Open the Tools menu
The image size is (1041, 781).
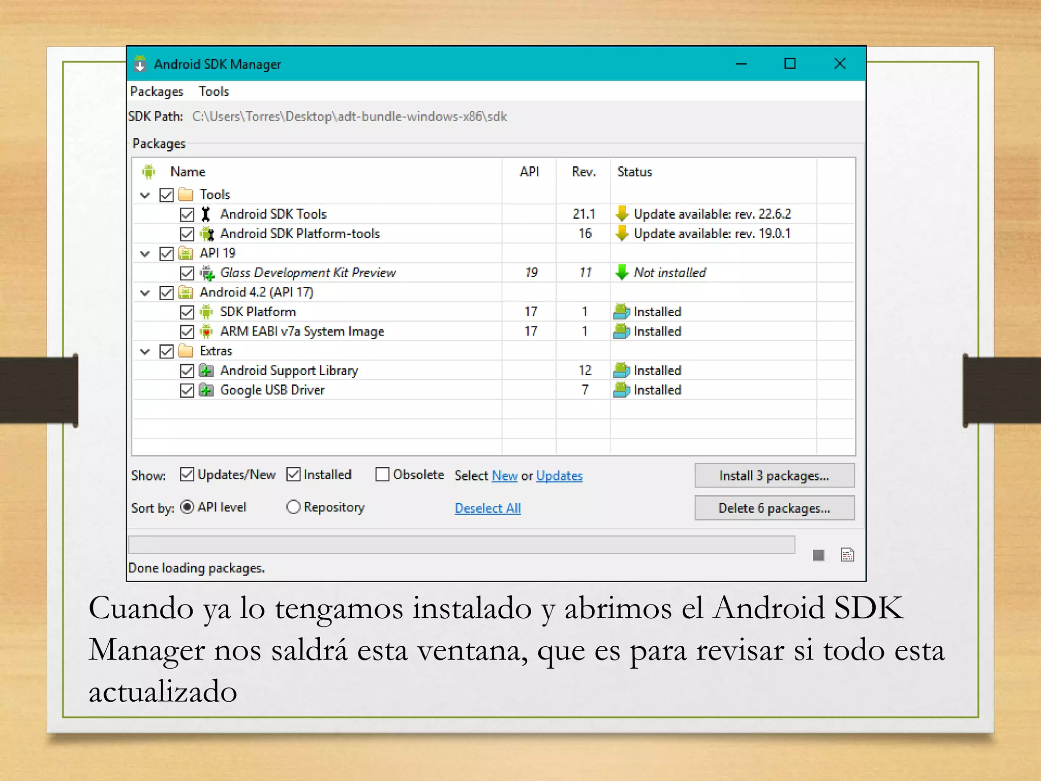tap(213, 92)
